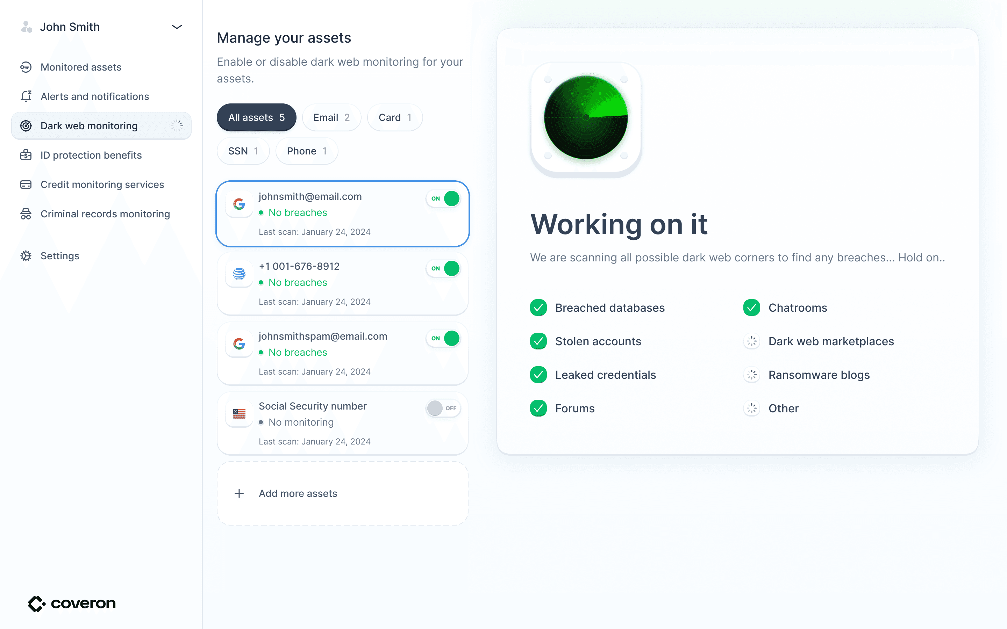Expand the John Smith account dropdown chevron
This screenshot has width=1007, height=629.
pyautogui.click(x=177, y=27)
